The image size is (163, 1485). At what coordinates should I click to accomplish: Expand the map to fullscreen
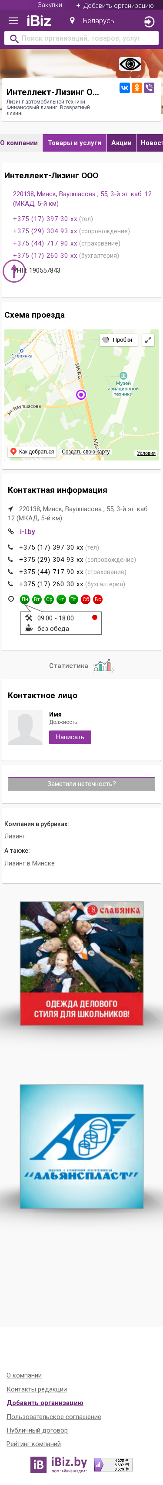(x=149, y=339)
